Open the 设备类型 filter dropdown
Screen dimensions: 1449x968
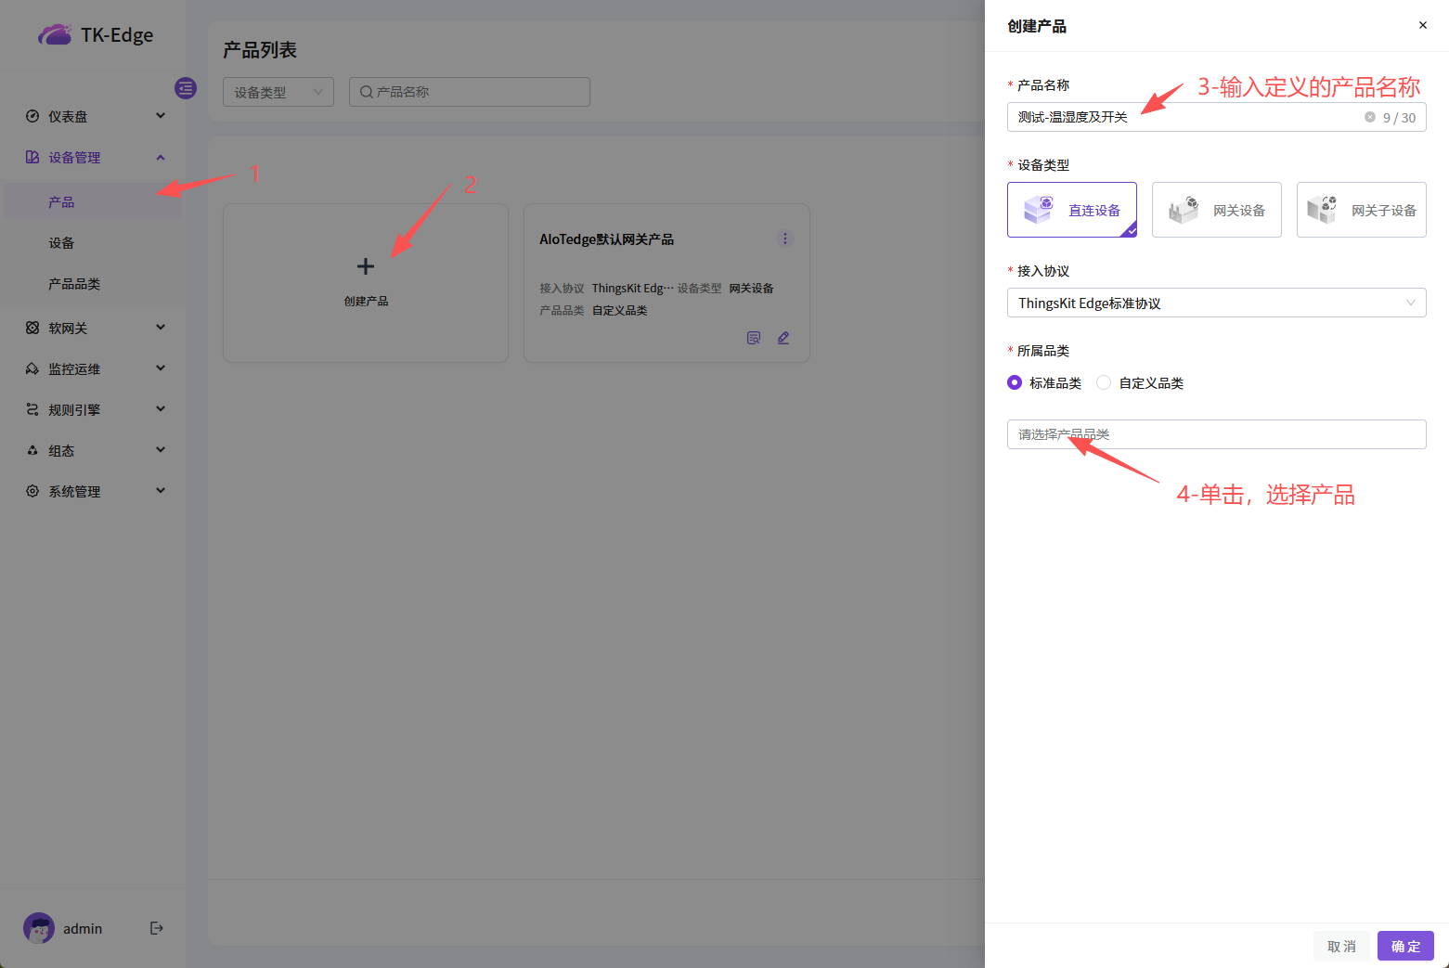[x=278, y=92]
